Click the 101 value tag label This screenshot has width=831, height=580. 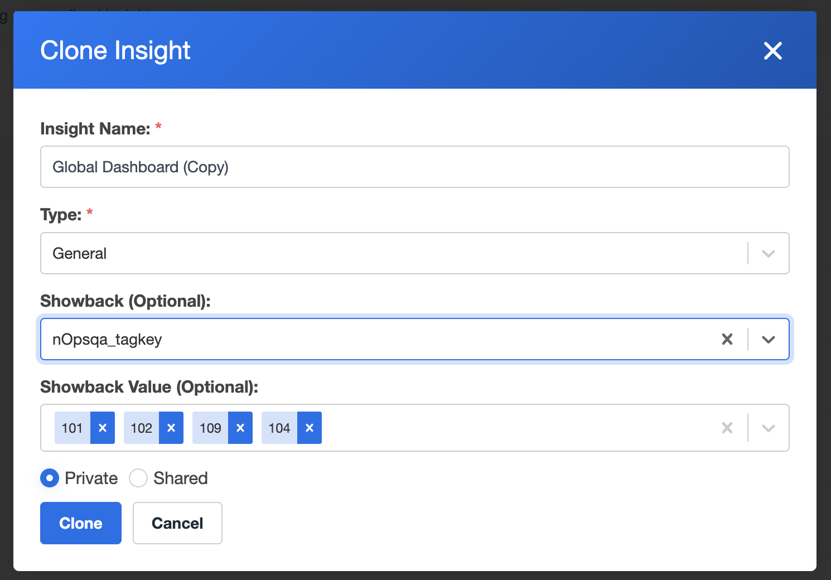coord(73,428)
